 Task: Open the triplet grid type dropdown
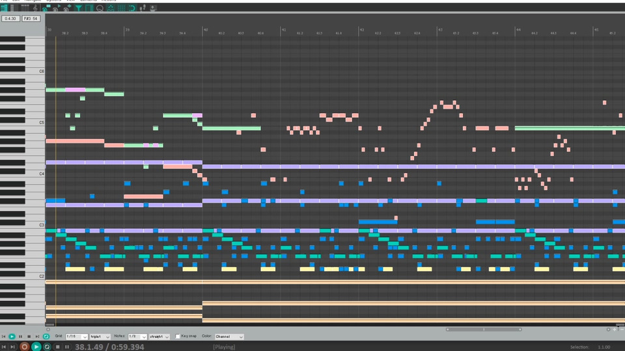coord(100,337)
